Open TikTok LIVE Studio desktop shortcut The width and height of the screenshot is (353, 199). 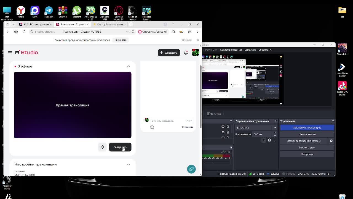342,88
